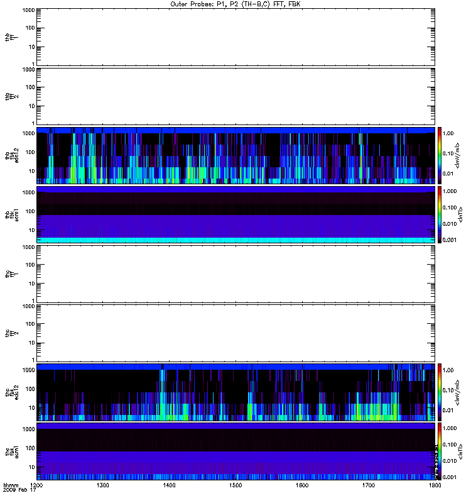
Task: Click the '1400' time axis label
Action: [x=169, y=485]
